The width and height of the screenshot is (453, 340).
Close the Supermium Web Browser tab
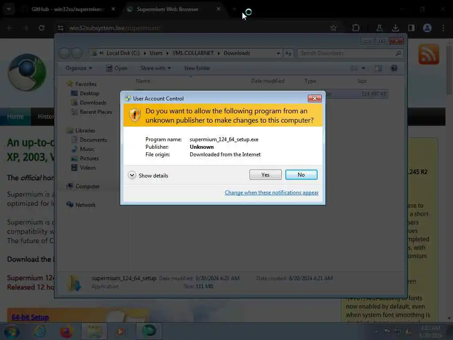point(219,9)
